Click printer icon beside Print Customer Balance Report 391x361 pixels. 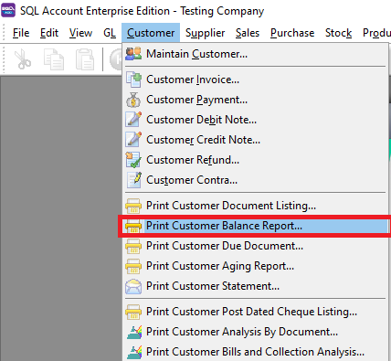coord(133,226)
